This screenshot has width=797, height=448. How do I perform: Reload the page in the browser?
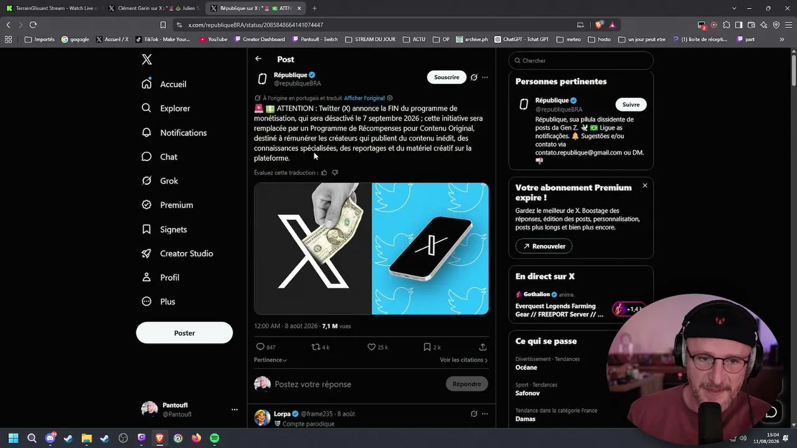click(33, 25)
